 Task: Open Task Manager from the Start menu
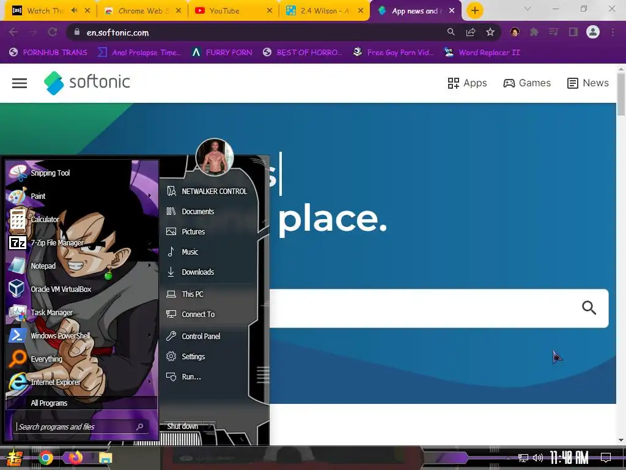(x=82, y=312)
